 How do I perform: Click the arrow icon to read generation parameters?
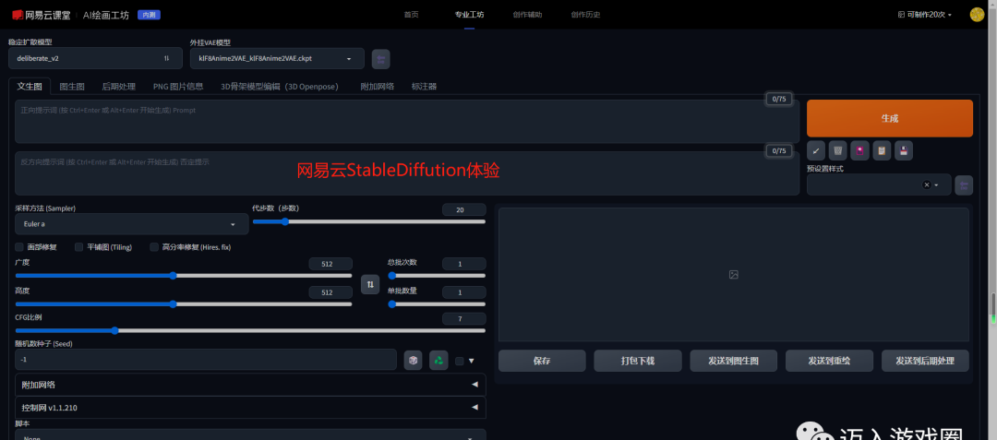tap(816, 150)
